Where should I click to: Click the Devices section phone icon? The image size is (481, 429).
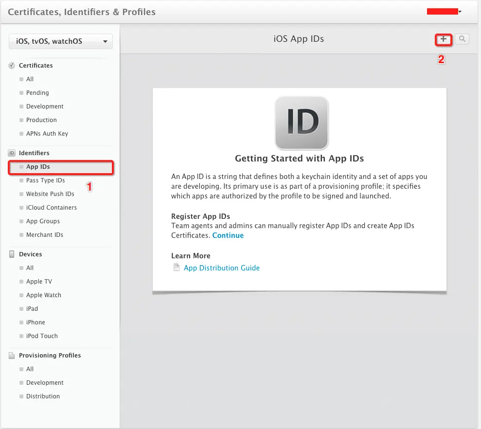coord(12,254)
